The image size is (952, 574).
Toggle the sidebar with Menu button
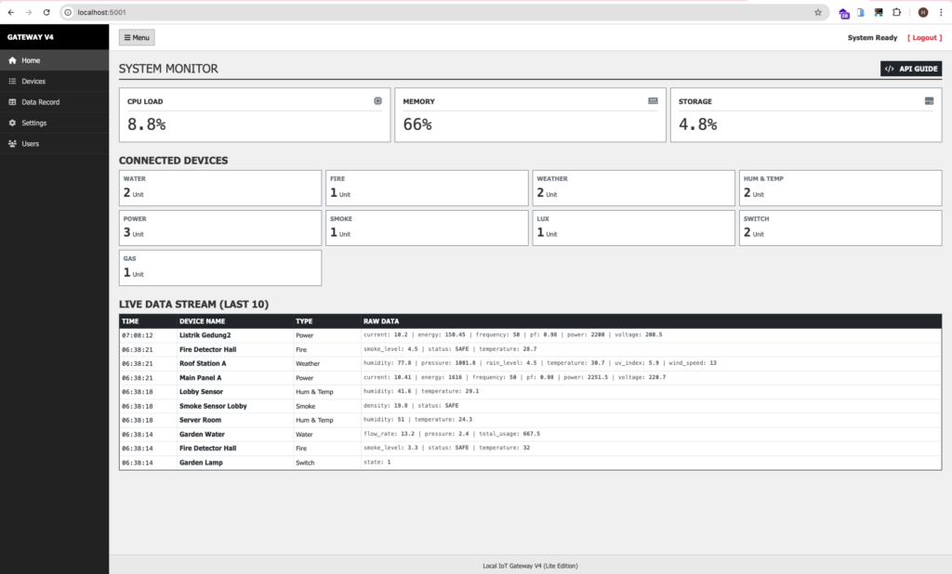[137, 38]
